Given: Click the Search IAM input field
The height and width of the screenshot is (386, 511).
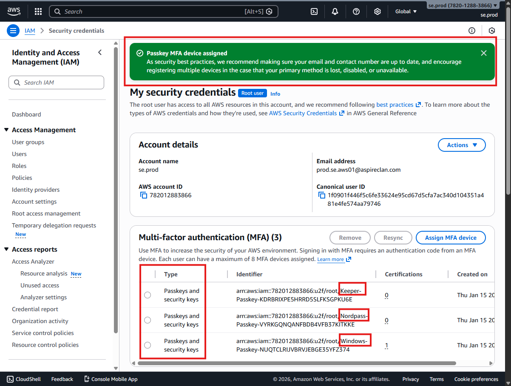Looking at the screenshot, I should click(56, 82).
